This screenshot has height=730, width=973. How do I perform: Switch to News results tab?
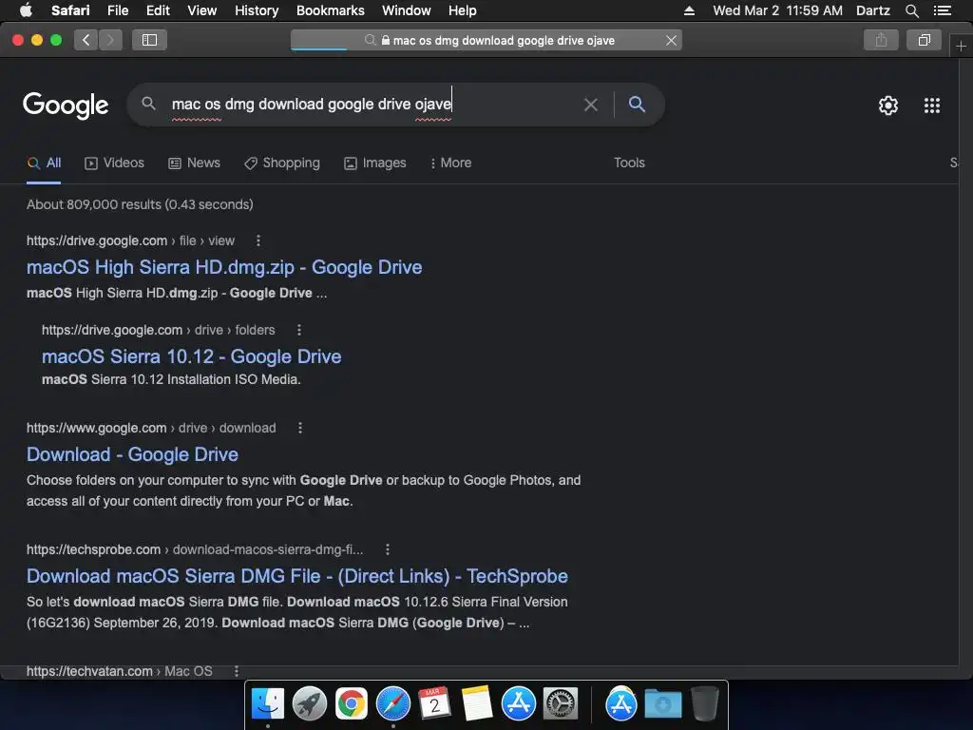click(x=194, y=163)
